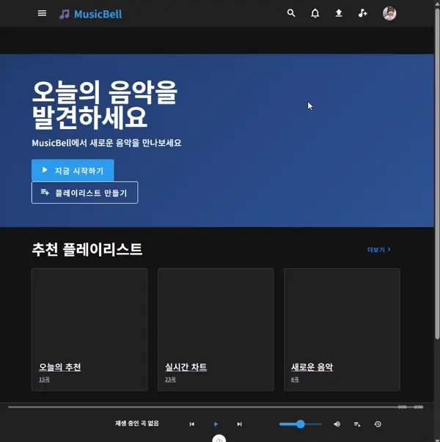The height and width of the screenshot is (442, 440).
Task: Click the add music note icon
Action: tap(362, 13)
